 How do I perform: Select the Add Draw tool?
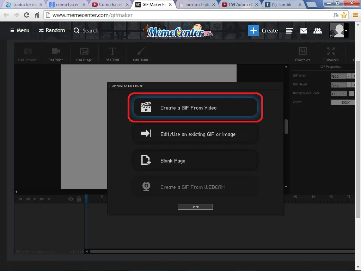tap(140, 54)
